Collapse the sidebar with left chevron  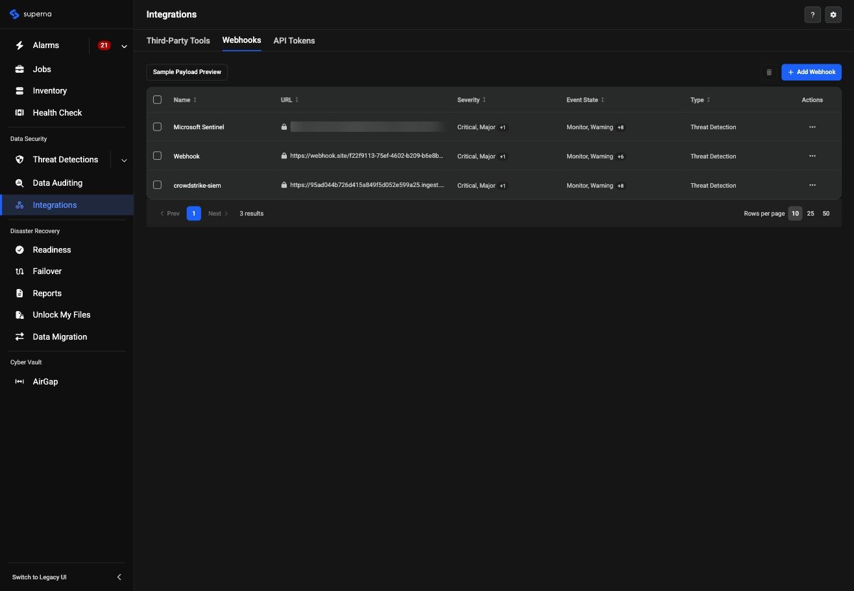tap(119, 577)
